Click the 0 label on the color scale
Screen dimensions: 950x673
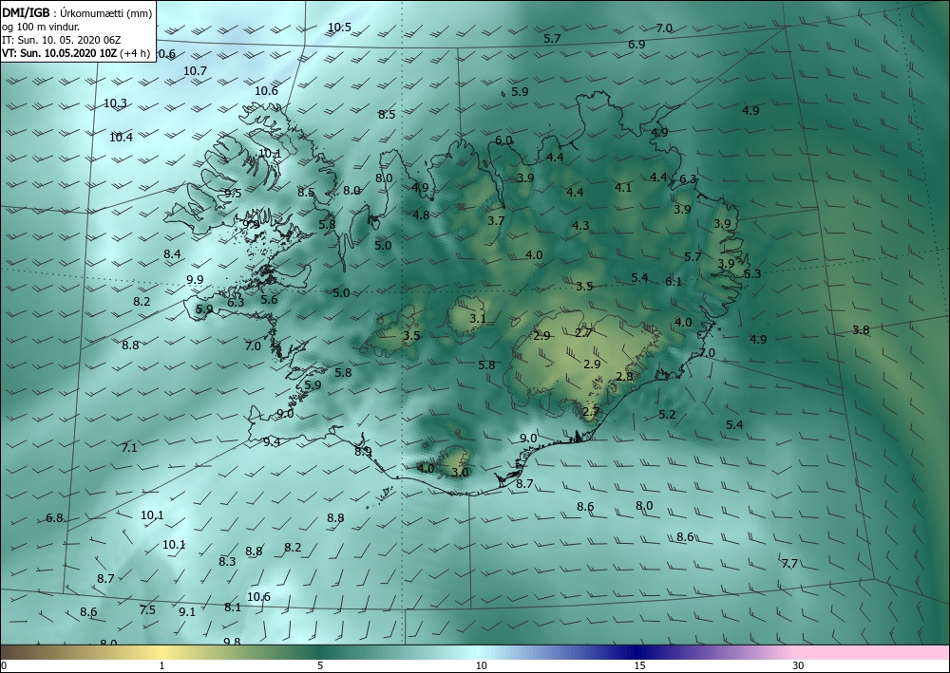tap(4, 666)
